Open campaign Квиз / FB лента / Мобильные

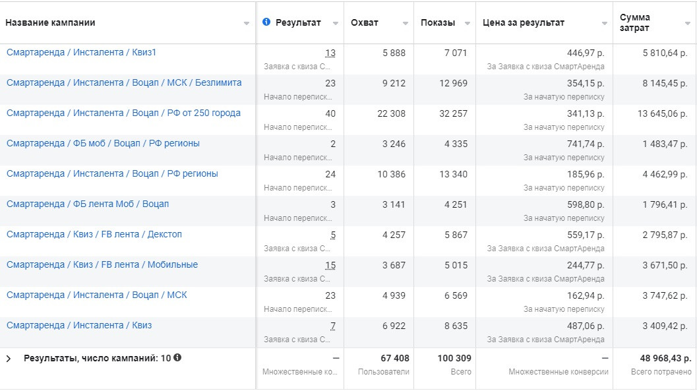(x=102, y=264)
